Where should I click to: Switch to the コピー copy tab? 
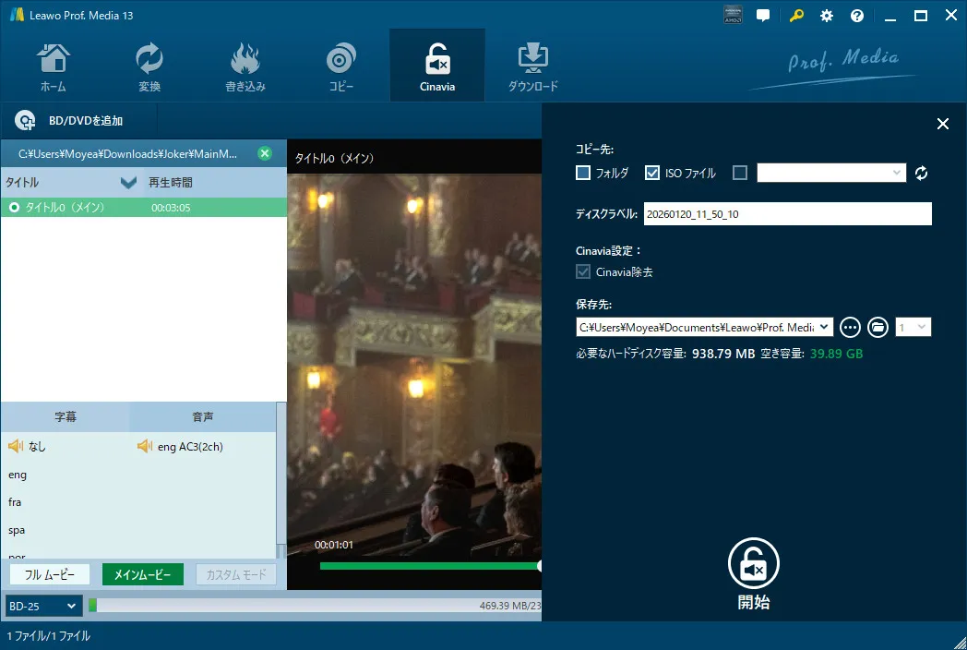pos(341,66)
